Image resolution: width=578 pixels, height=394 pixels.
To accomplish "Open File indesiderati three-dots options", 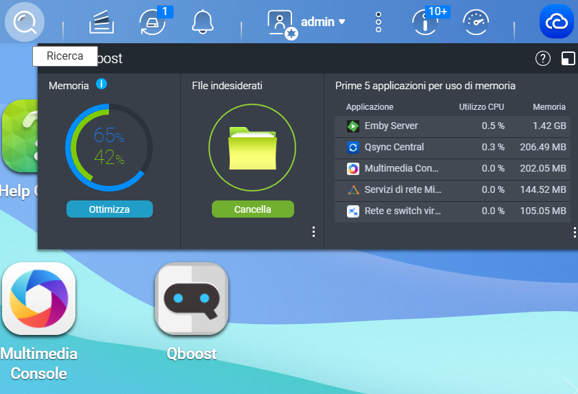I will (314, 232).
